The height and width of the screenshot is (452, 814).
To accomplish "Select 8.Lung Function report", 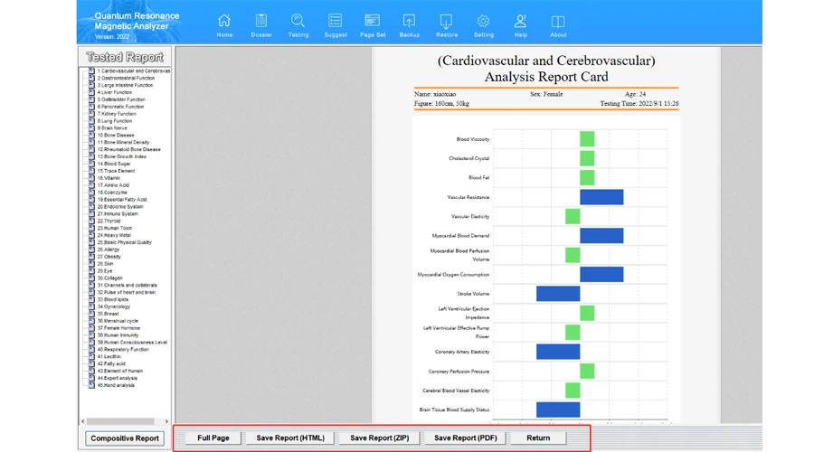I will [x=115, y=120].
